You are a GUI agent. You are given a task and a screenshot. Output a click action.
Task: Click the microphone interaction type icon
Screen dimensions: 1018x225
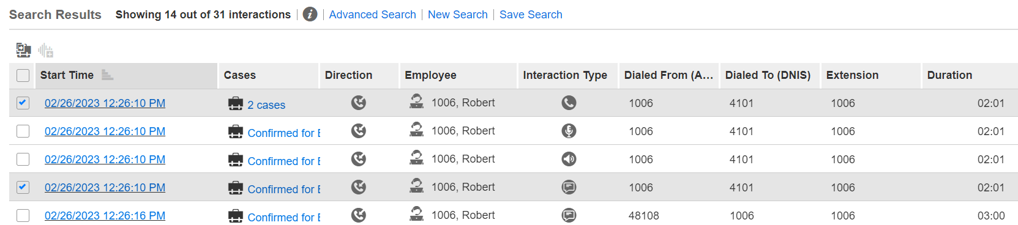[x=569, y=131]
